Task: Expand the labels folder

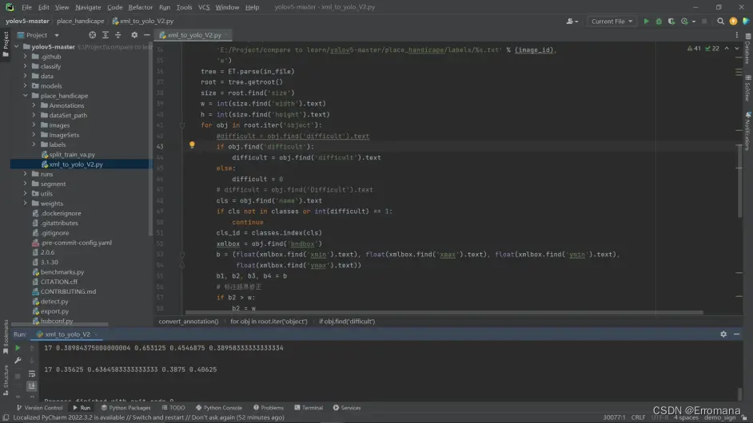Action: point(34,144)
